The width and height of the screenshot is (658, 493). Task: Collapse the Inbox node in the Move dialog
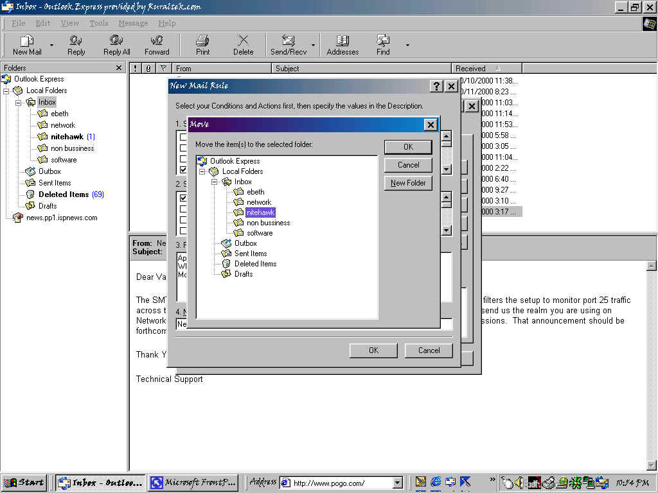(x=214, y=182)
